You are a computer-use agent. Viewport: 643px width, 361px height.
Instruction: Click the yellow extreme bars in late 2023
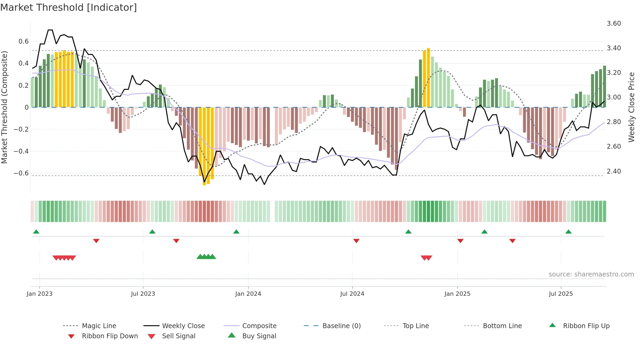coord(206,146)
